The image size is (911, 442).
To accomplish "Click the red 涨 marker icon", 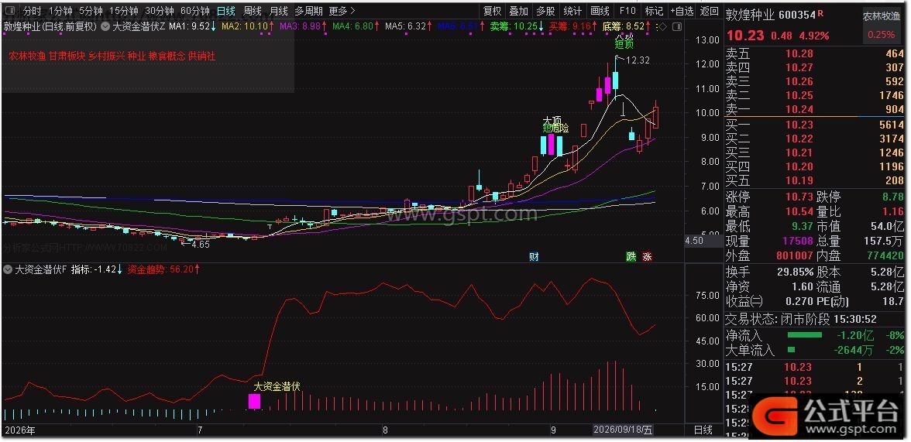I will 648,256.
